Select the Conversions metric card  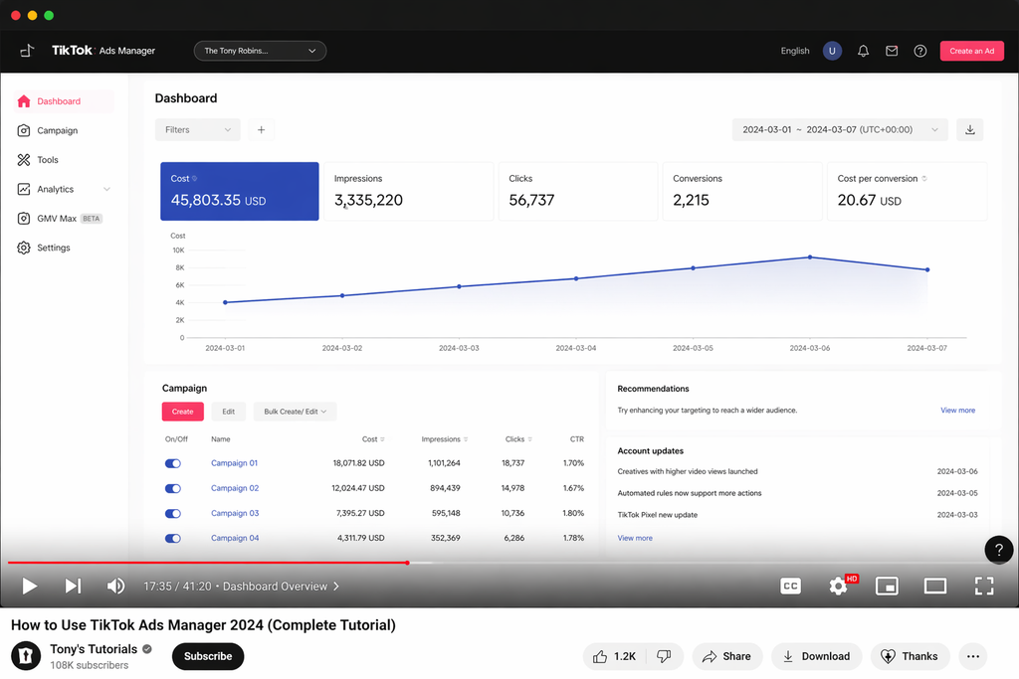pos(742,192)
